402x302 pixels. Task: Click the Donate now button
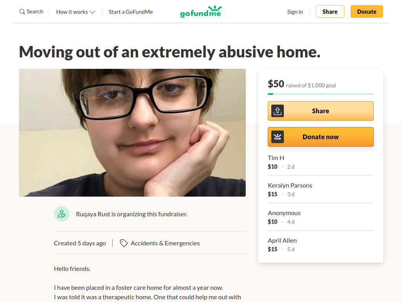coord(320,137)
